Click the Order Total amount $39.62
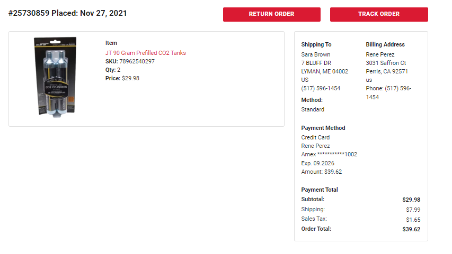The height and width of the screenshot is (254, 452). 411,229
